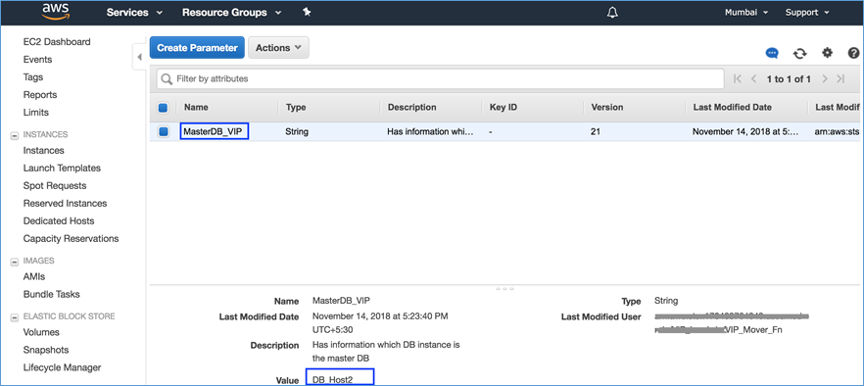Go to first page of results
864x386 pixels.
[x=738, y=78]
